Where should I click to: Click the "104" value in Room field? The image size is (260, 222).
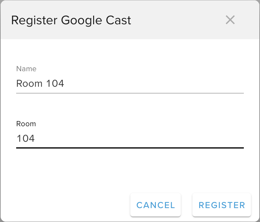[26, 139]
